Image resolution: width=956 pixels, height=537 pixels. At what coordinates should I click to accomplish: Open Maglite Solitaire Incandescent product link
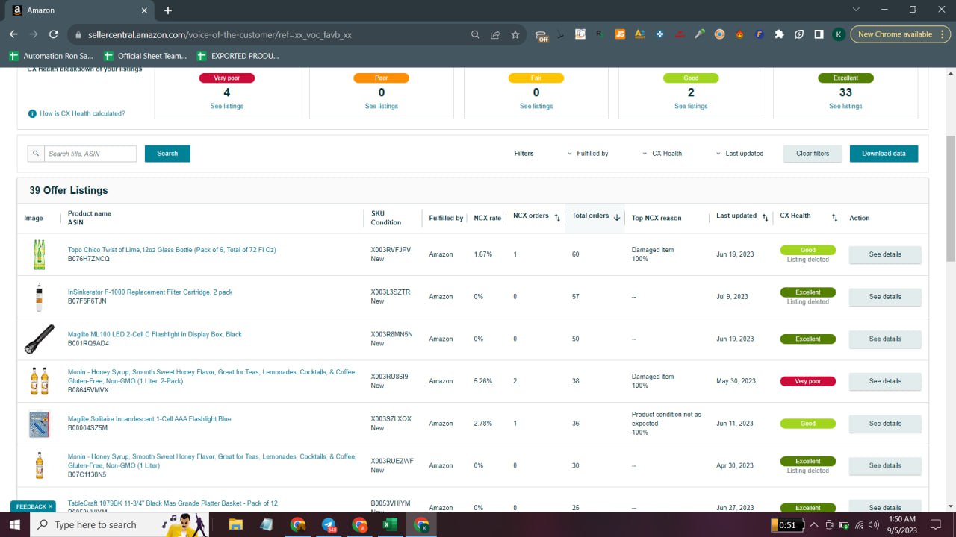149,419
